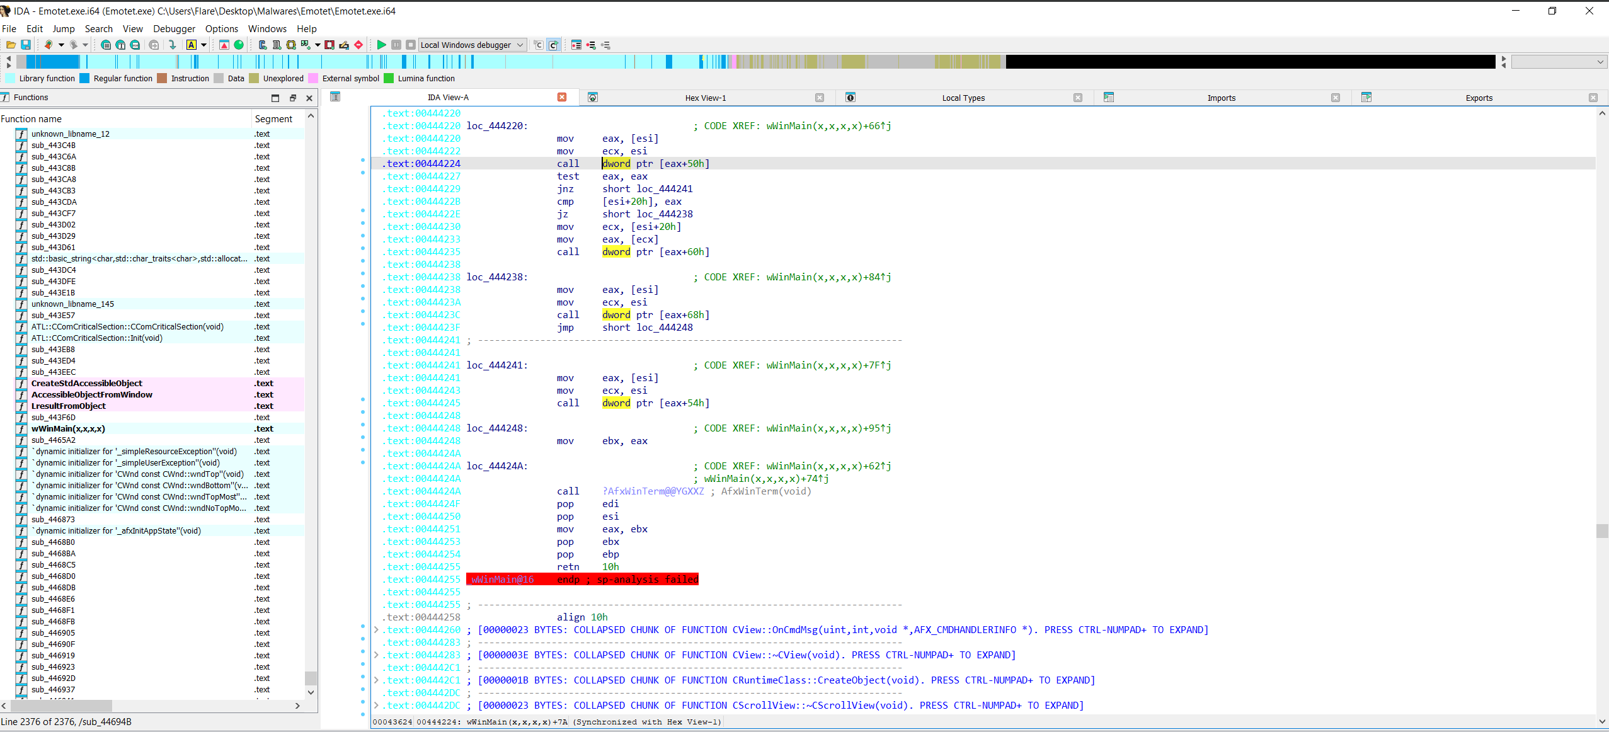The width and height of the screenshot is (1609, 732).
Task: Select LresultFromObject in Functions list
Action: pyautogui.click(x=152, y=406)
